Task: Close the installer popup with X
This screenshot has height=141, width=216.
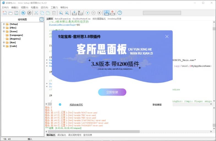Action: 167,37
